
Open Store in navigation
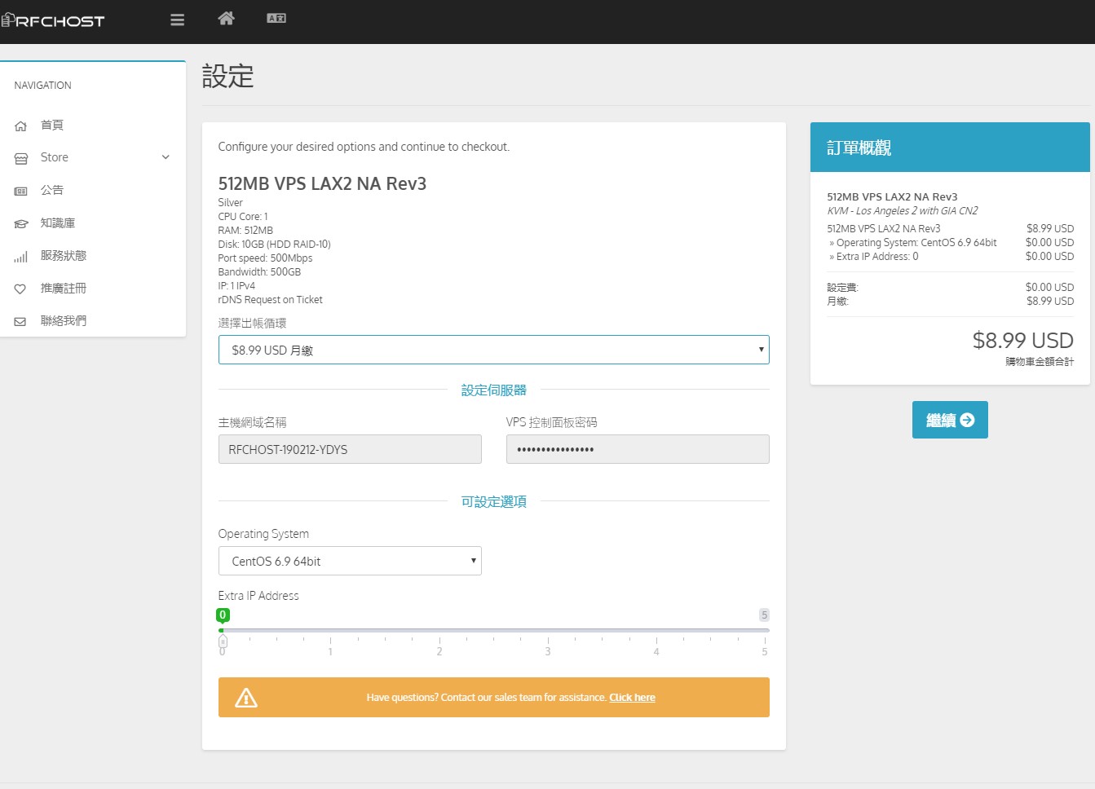tap(55, 157)
